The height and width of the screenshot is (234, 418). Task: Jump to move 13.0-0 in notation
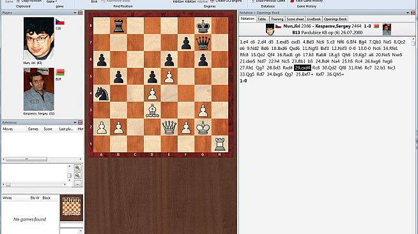pos(364,48)
